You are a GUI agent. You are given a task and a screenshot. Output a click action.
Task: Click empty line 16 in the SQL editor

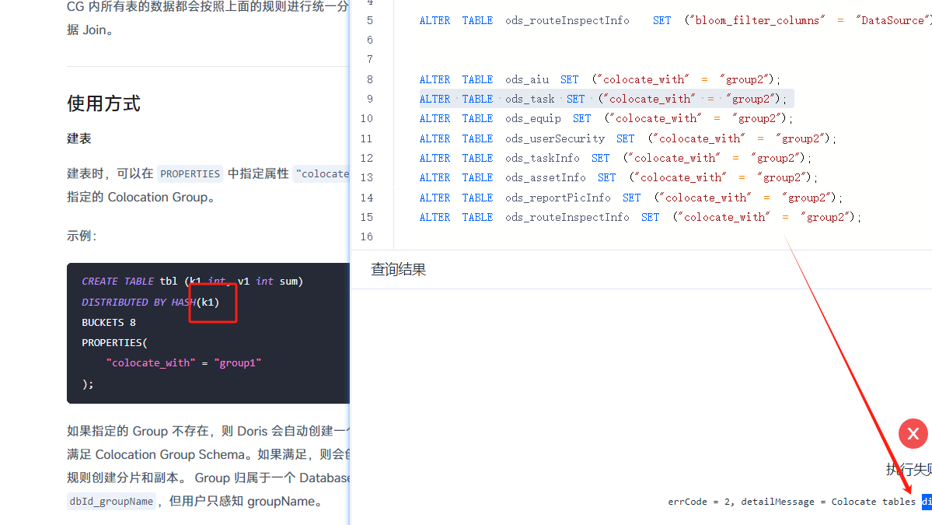click(x=622, y=236)
